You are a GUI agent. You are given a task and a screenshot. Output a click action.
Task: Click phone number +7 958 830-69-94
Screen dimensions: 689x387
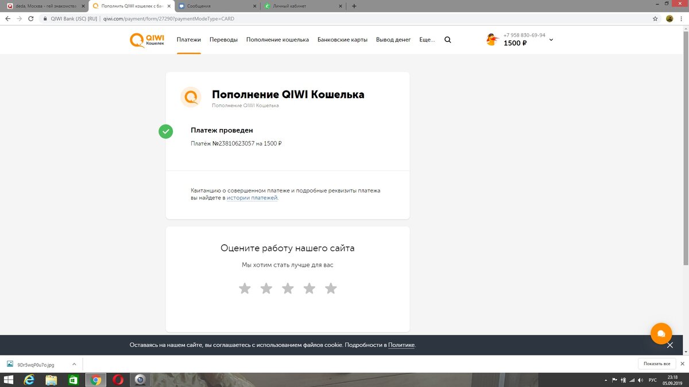pos(524,35)
